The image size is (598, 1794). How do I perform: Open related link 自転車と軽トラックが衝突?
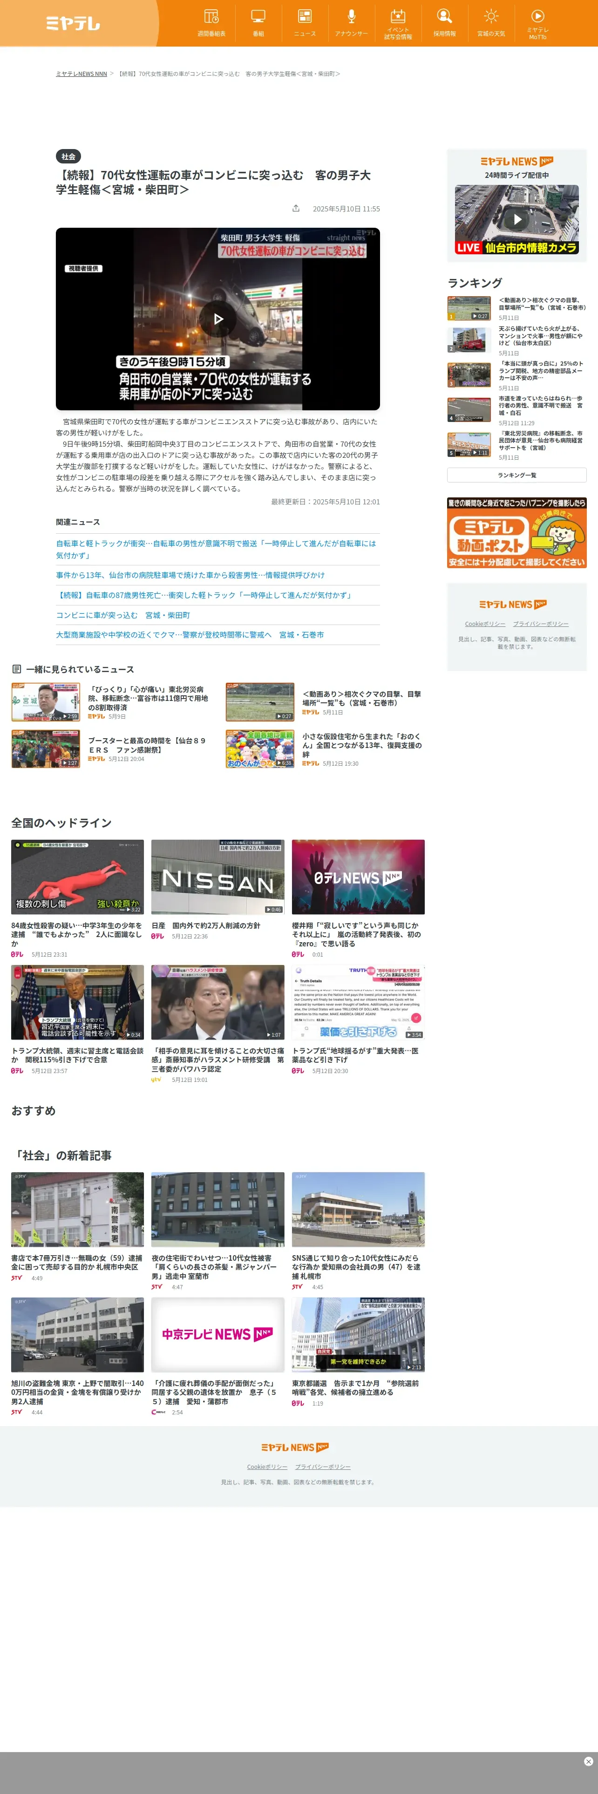click(218, 550)
